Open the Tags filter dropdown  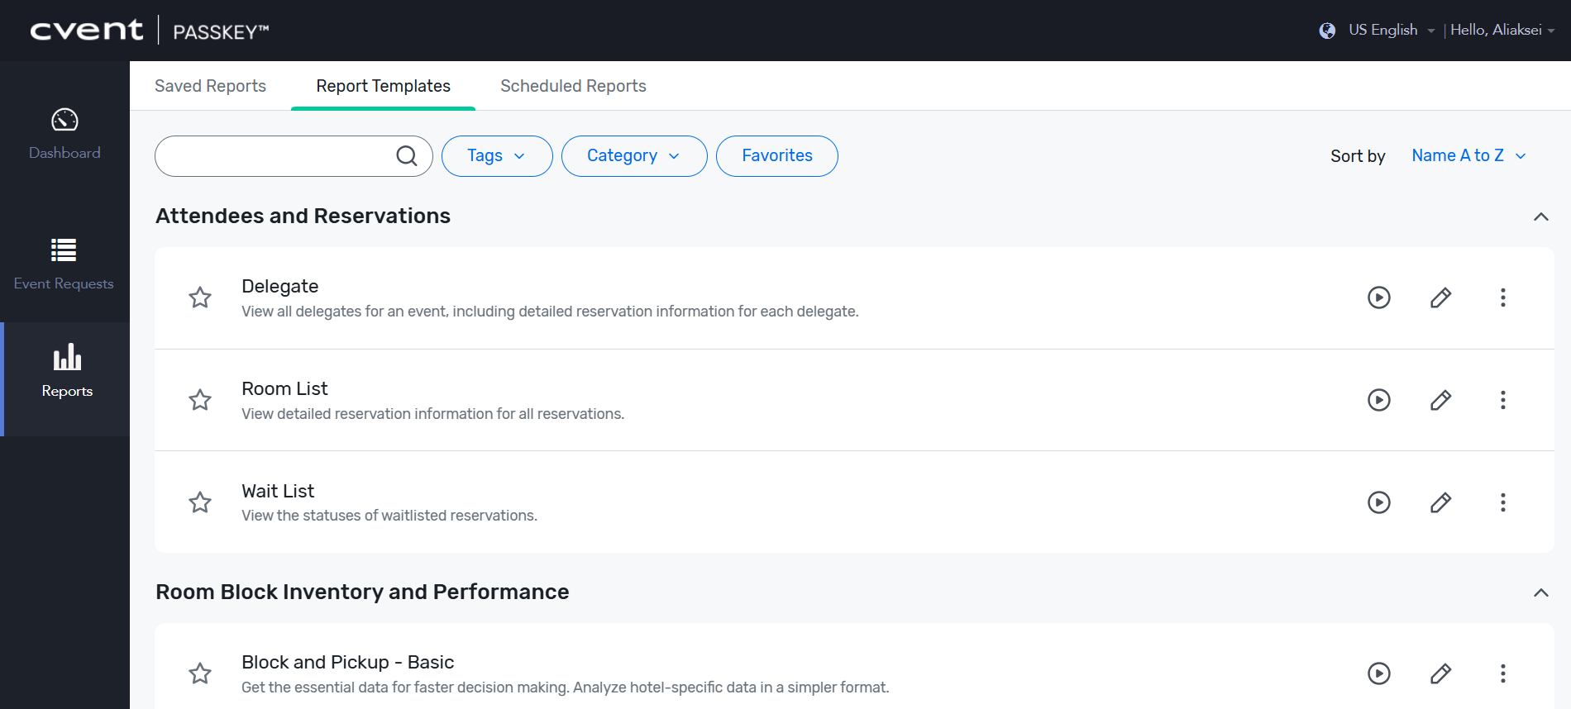click(497, 155)
